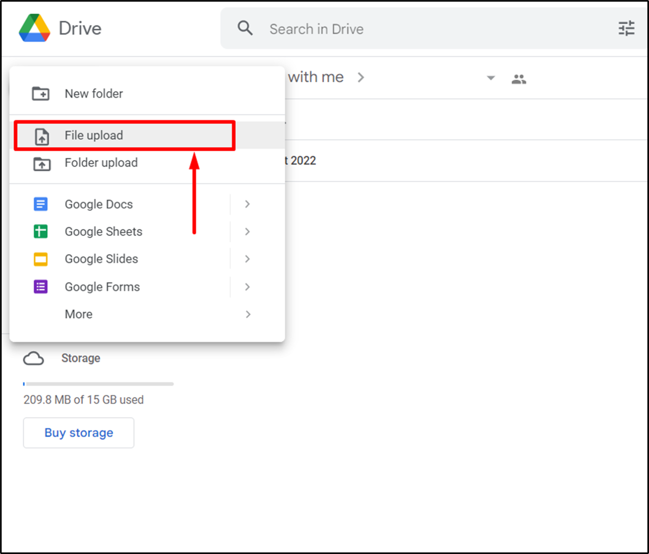Click the search magnifier icon in Drive
The image size is (649, 554).
tap(245, 29)
